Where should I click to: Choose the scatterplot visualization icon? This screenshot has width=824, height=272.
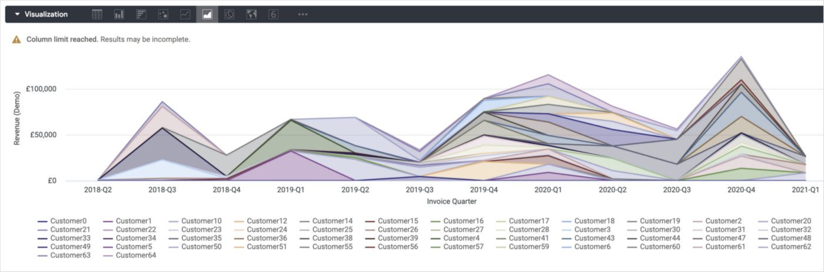[x=163, y=14]
